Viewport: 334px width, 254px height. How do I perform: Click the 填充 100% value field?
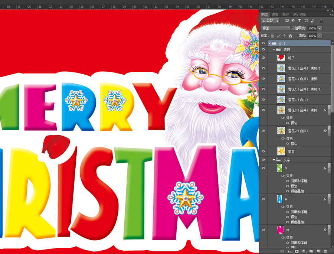312,36
